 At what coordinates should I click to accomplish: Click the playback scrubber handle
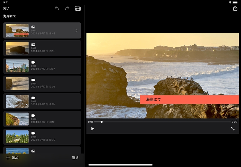(102, 122)
